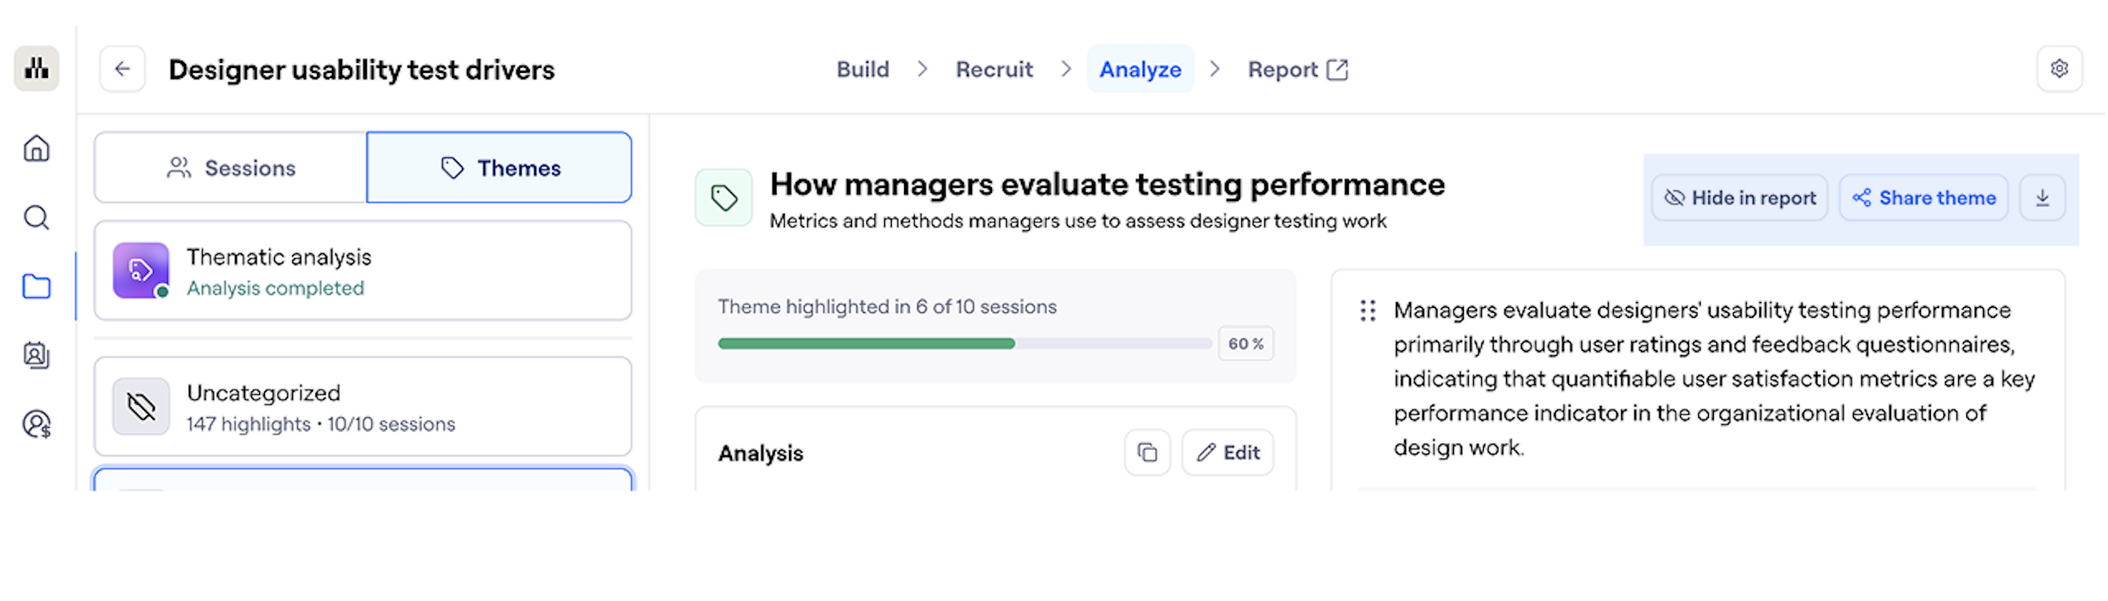Go to Home from the sidebar
Image resolution: width=2108 pixels, height=601 pixels.
[x=36, y=149]
